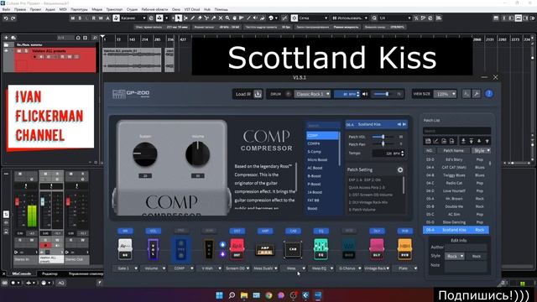Viewport: 537px width, 302px height.
Task: Sort by the Patch Name column header
Action: pos(453,151)
